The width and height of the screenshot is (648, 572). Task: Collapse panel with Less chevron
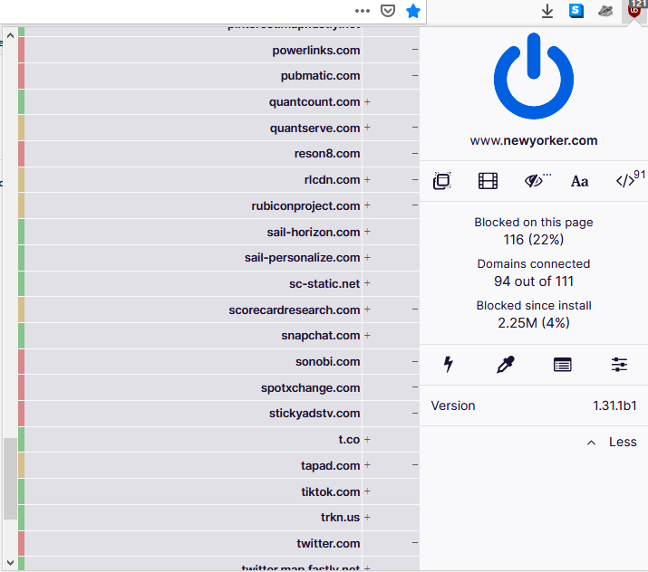click(x=612, y=442)
